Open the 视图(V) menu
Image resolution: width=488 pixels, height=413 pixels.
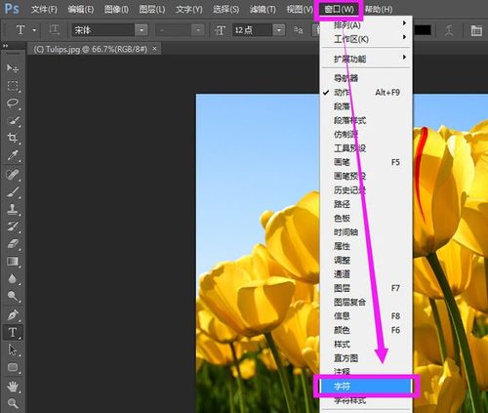pos(300,10)
